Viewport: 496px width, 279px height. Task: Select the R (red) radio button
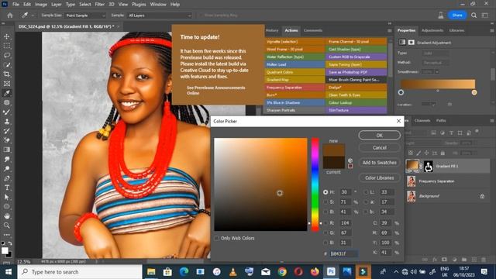click(325, 223)
